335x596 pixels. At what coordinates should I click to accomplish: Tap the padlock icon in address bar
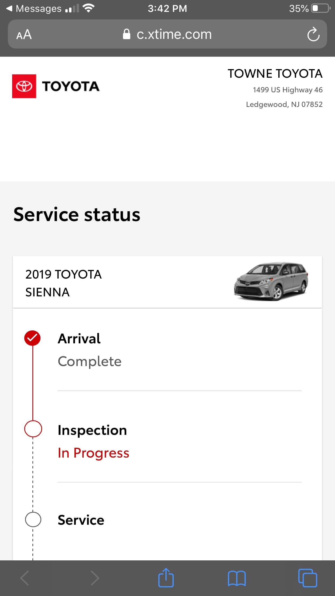(127, 34)
